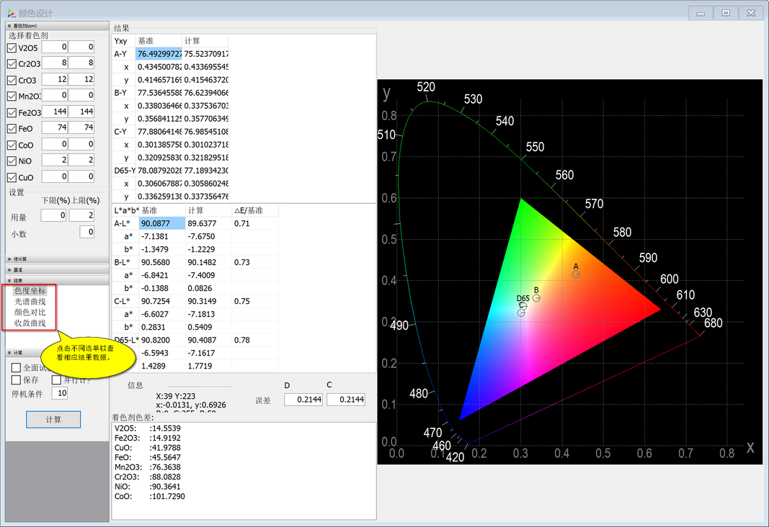Click the Mn2O3 :76.3638 colorant difference row
This screenshot has height=527, width=769.
coord(148,467)
